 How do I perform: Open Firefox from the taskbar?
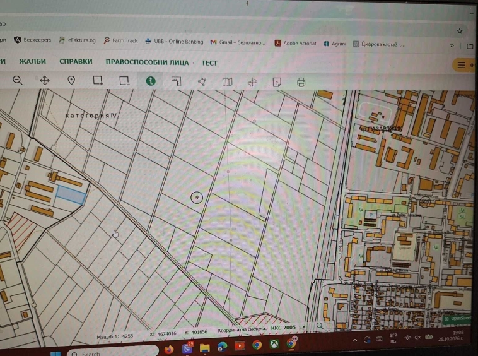point(168,349)
